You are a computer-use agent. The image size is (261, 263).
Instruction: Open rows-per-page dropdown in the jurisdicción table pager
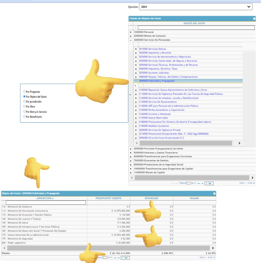(125, 258)
